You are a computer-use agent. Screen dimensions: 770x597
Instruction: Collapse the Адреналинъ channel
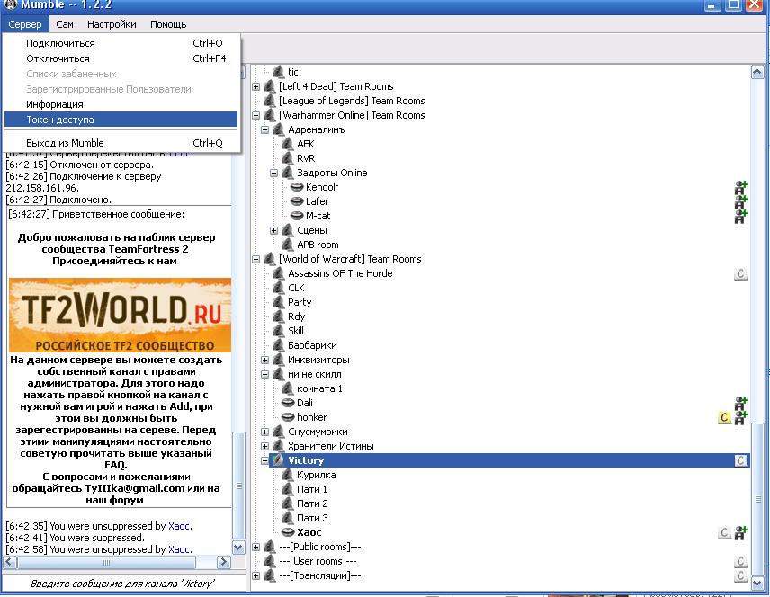(x=265, y=130)
